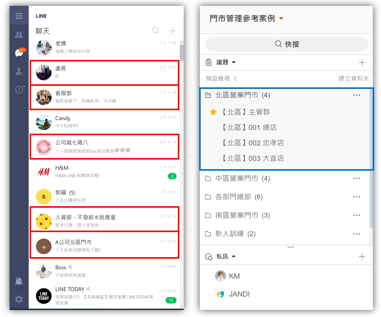Click the chat list scrollbar down arrow

pos(182,307)
